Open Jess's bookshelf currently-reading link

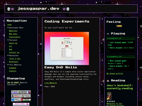(x=120, y=87)
